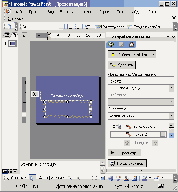
Task: Close the Настройка анимации task pane
Action: [x=174, y=37]
